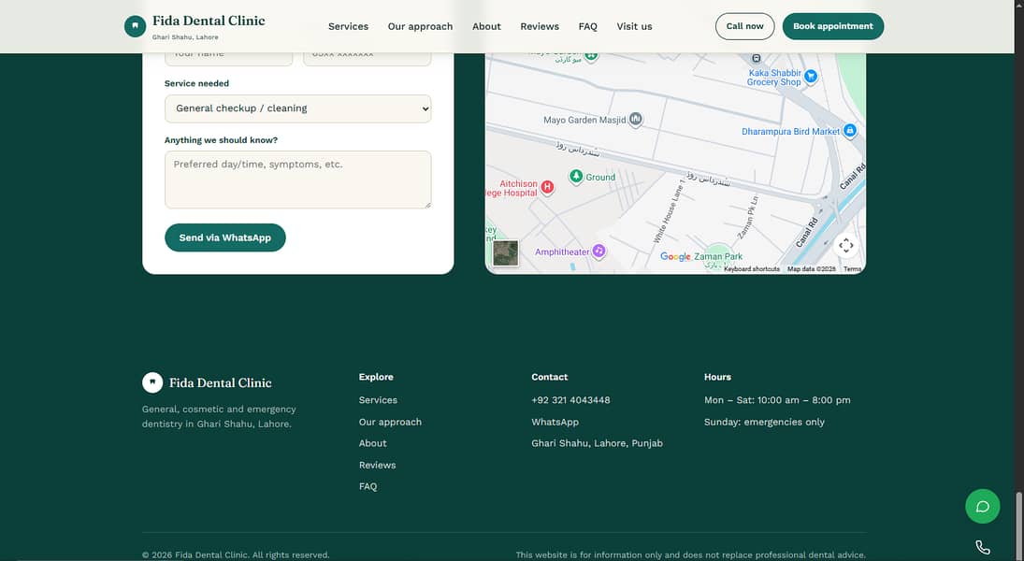Image resolution: width=1024 pixels, height=561 pixels.
Task: Select Kaka Shabbir Grocery Shop cart marker
Action: click(811, 77)
